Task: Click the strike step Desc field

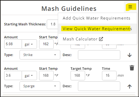Action: coord(99,55)
